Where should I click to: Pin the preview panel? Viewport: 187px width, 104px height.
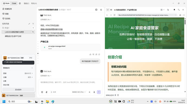pyautogui.click(x=174, y=10)
